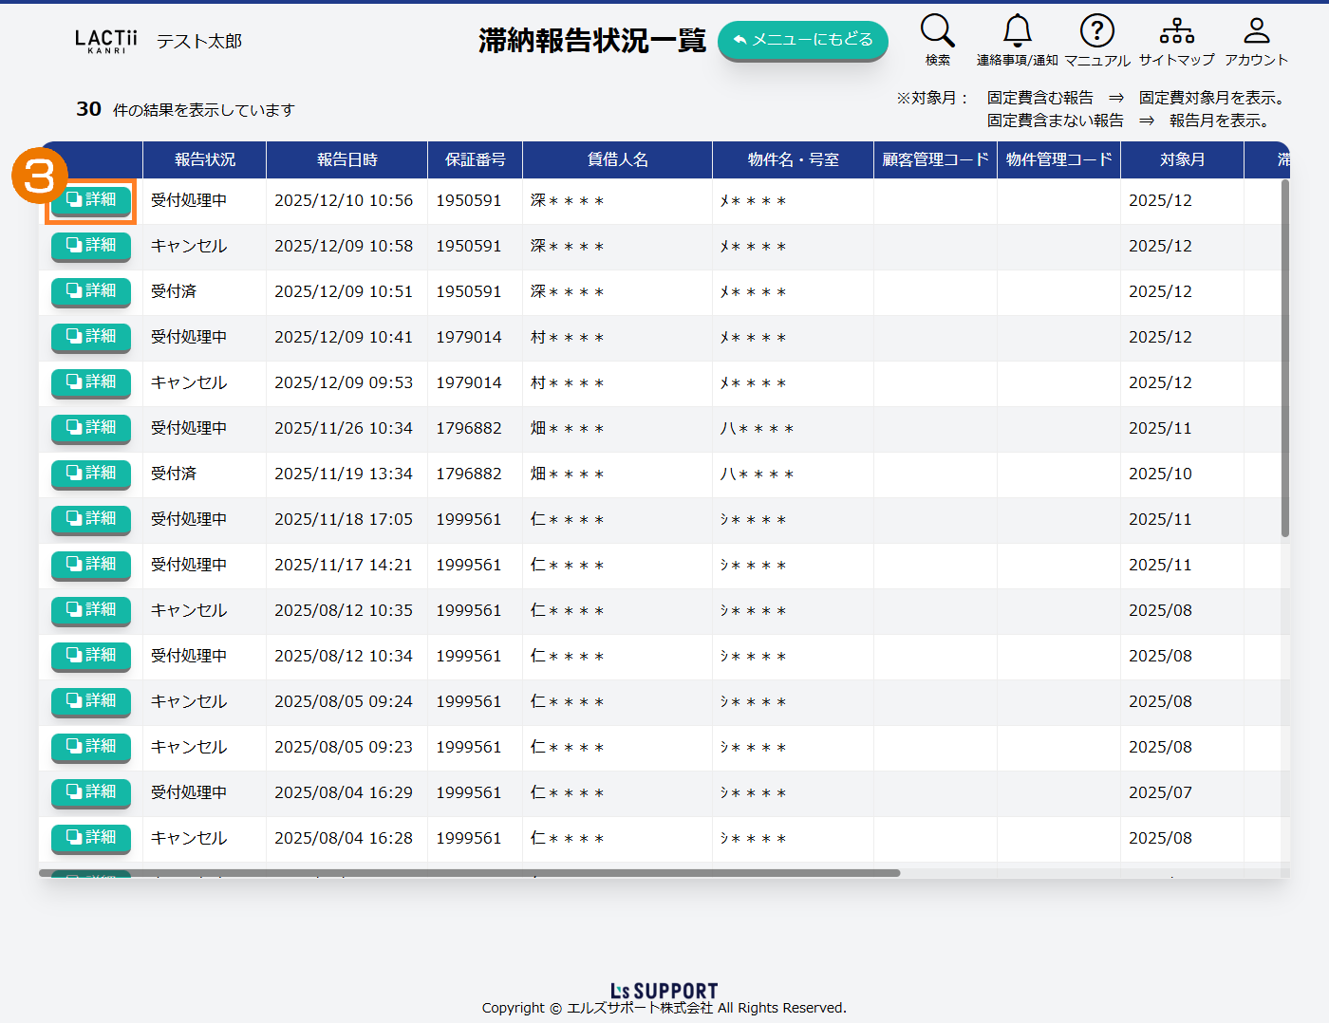Open the sitemap icon
This screenshot has width=1329, height=1023.
[x=1176, y=31]
